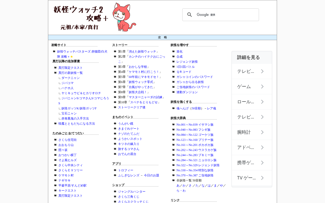Open No.001～No.039 イサマシ族 dictionary link
Screen dimensions: 325x203
click(195, 125)
